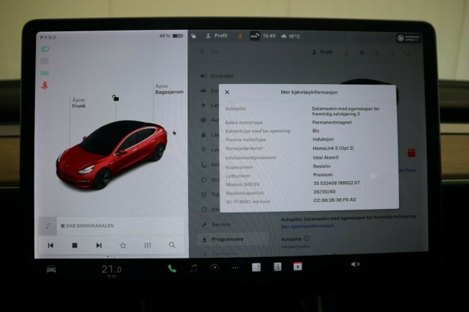
Task: Open the audio equalizer settings icon
Action: 147,246
